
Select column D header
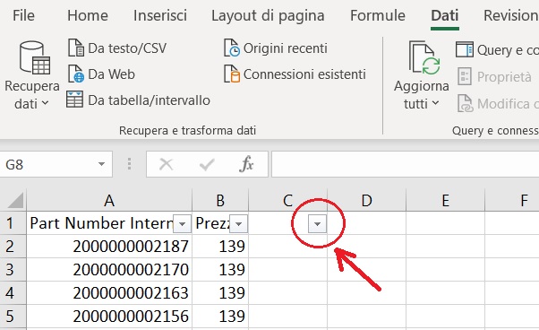coord(366,200)
